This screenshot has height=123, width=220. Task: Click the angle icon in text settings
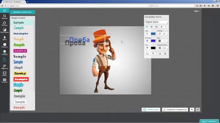(147, 53)
